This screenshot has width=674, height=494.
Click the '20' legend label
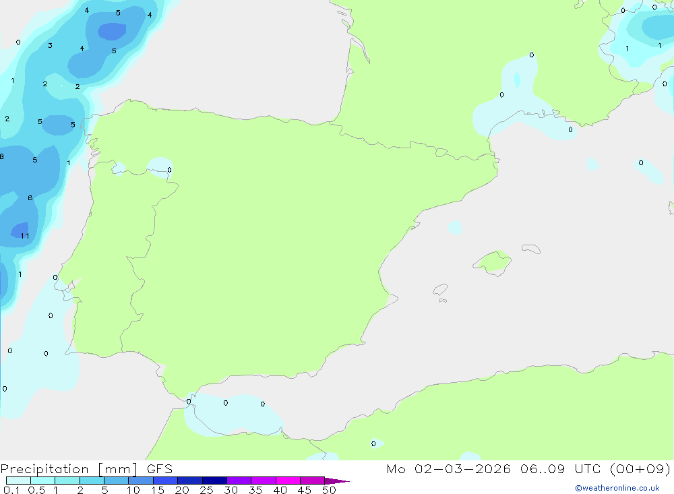[x=182, y=490]
